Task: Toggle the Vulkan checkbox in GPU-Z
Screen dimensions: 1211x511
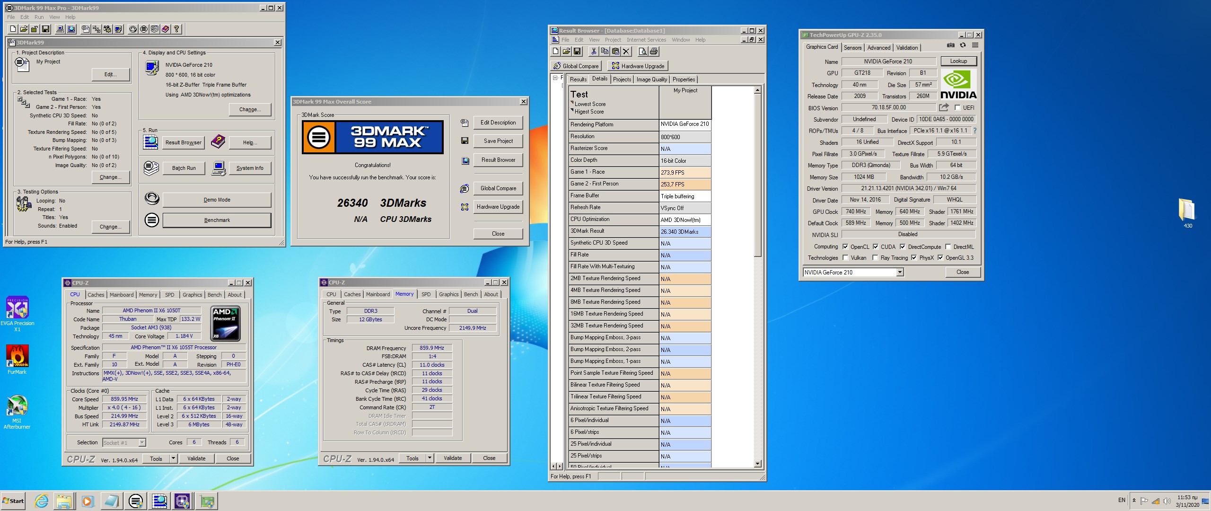Action: (x=845, y=258)
